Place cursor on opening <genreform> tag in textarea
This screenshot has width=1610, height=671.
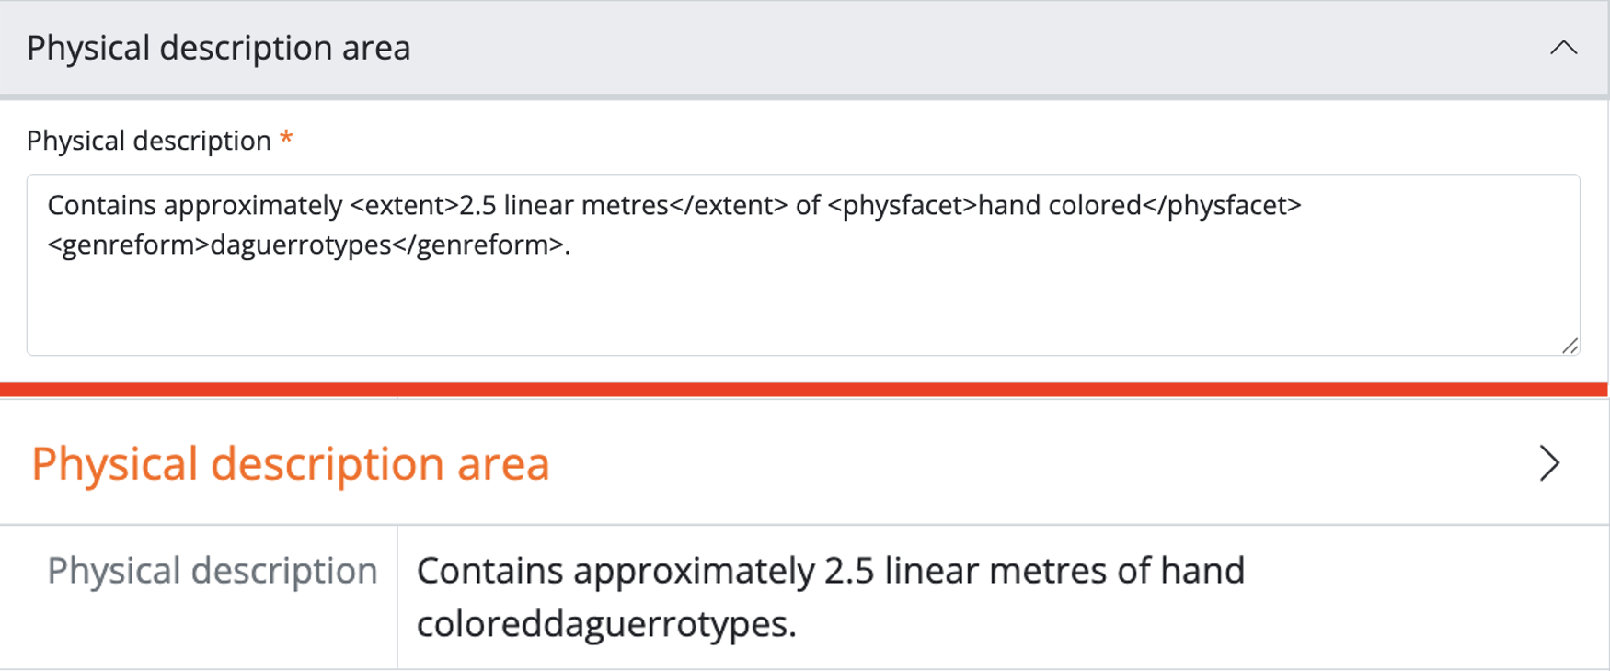129,245
